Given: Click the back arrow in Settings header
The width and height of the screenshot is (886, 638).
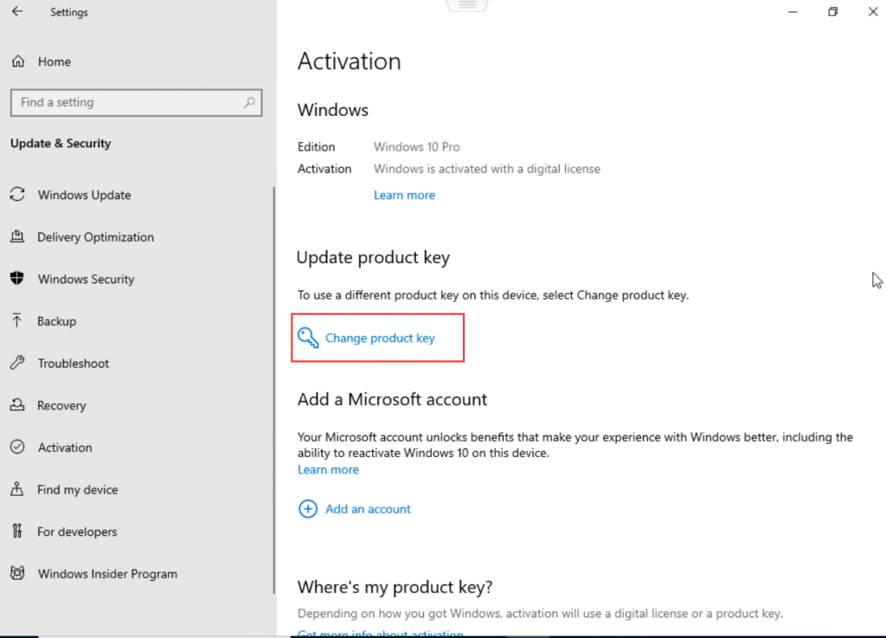Looking at the screenshot, I should [x=17, y=12].
